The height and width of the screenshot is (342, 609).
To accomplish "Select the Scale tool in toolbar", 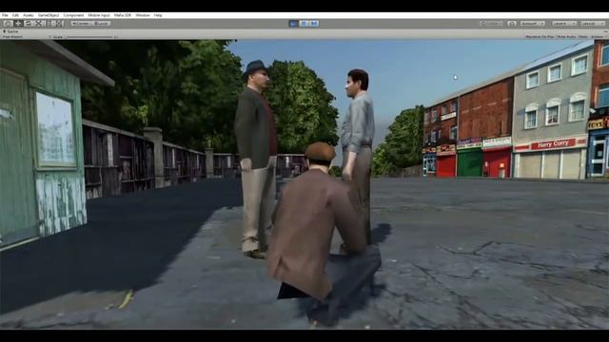I will (x=38, y=24).
